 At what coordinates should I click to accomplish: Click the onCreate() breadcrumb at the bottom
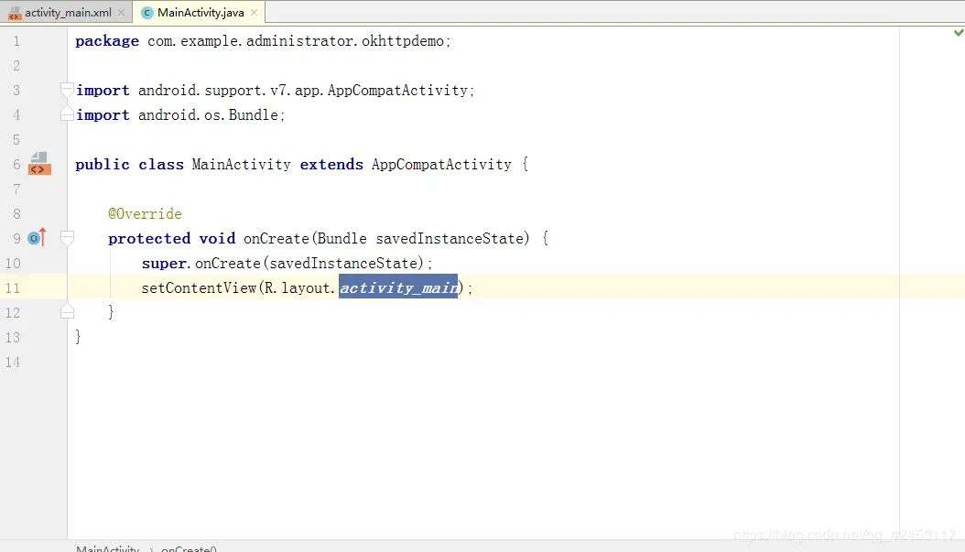[x=189, y=548]
